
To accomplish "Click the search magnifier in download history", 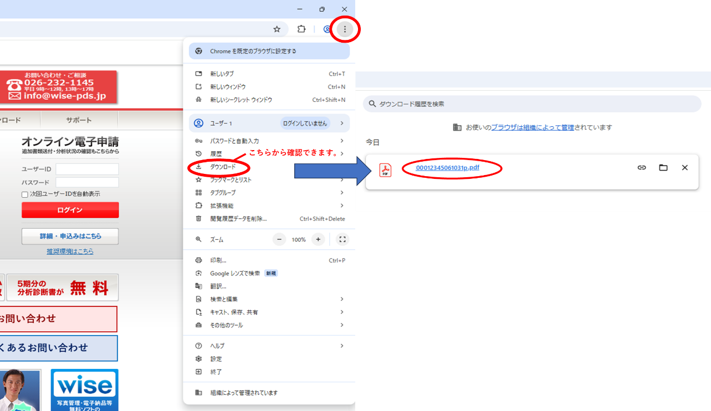I will 372,104.
